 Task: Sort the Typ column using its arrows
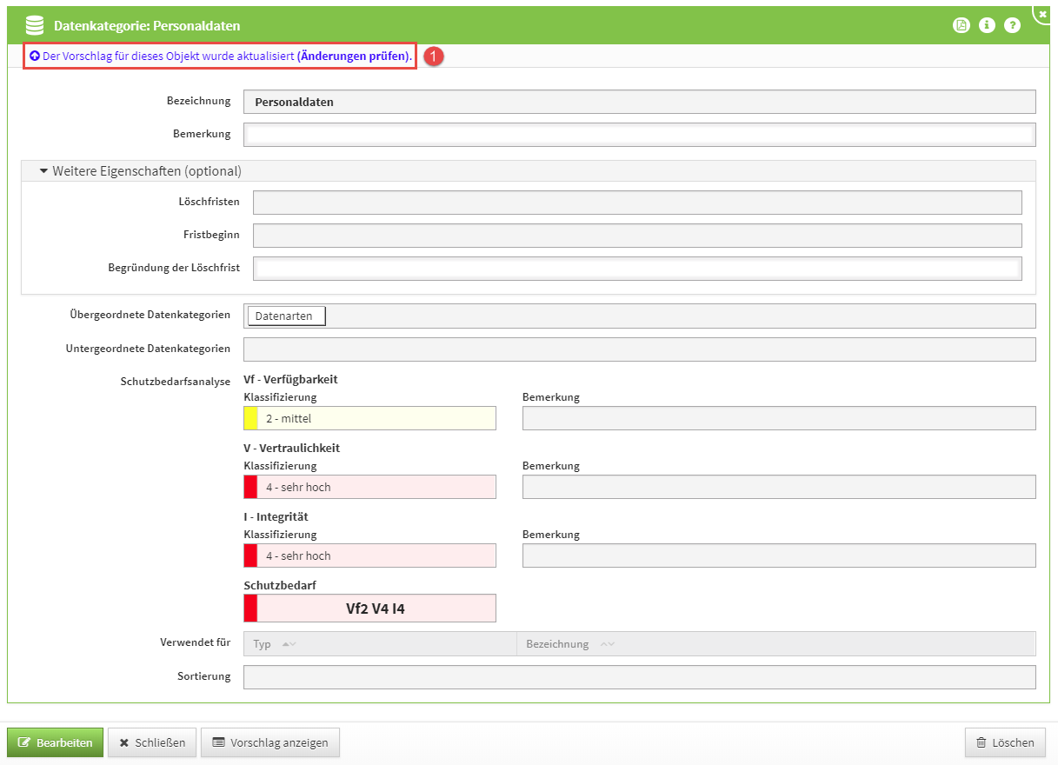coord(289,644)
